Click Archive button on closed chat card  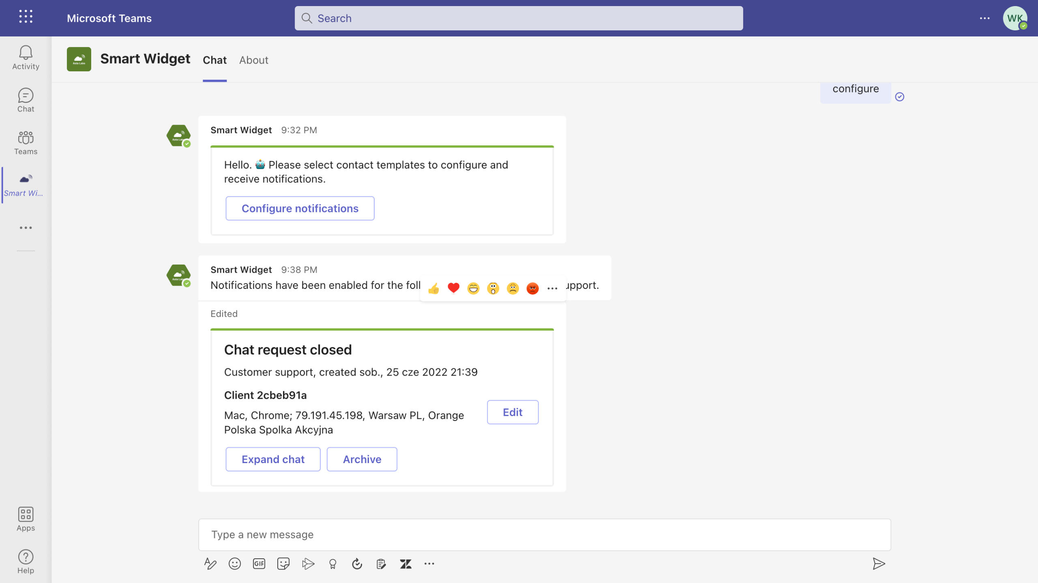362,459
